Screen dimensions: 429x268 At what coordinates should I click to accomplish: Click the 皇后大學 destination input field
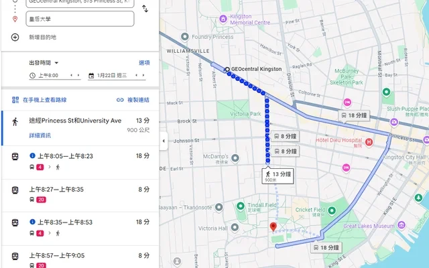click(x=80, y=19)
